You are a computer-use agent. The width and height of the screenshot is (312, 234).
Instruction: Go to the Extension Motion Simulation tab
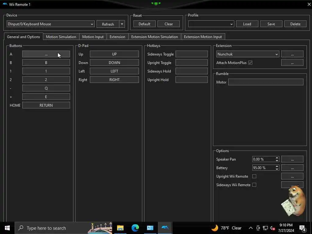click(154, 37)
